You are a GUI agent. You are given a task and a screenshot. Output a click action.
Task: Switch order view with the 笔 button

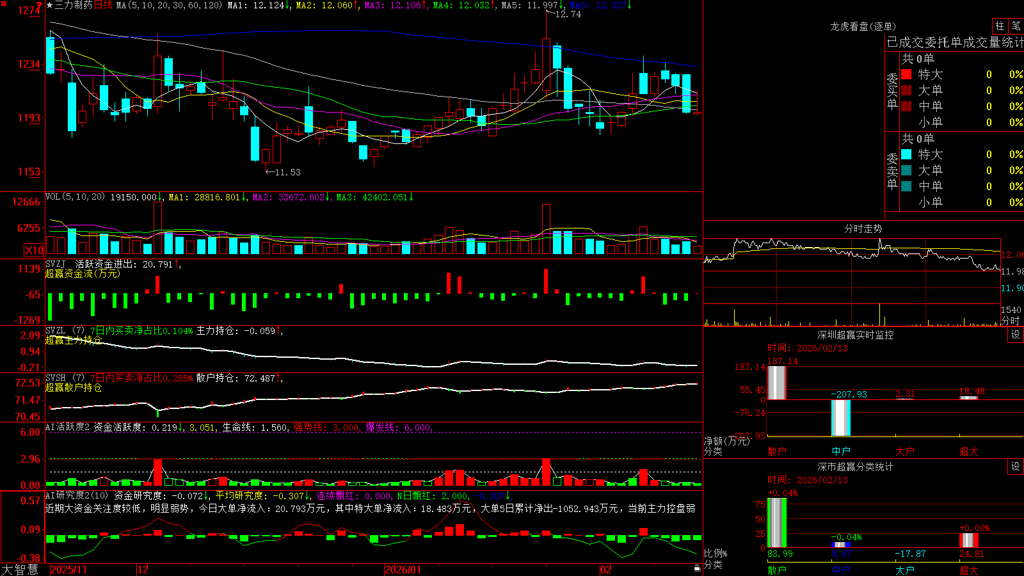(1016, 26)
